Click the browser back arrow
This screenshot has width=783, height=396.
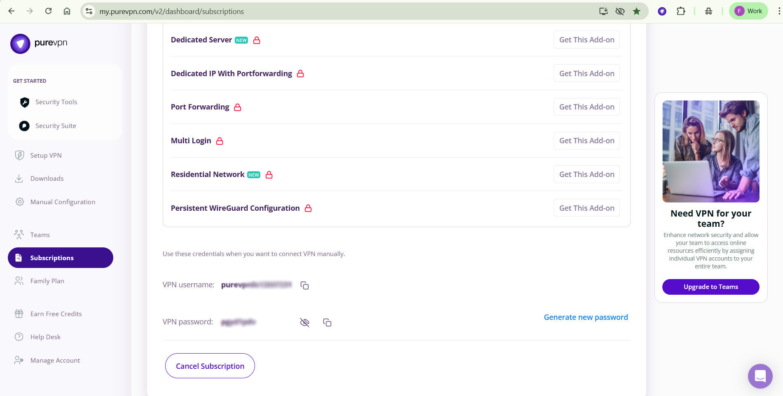12,11
